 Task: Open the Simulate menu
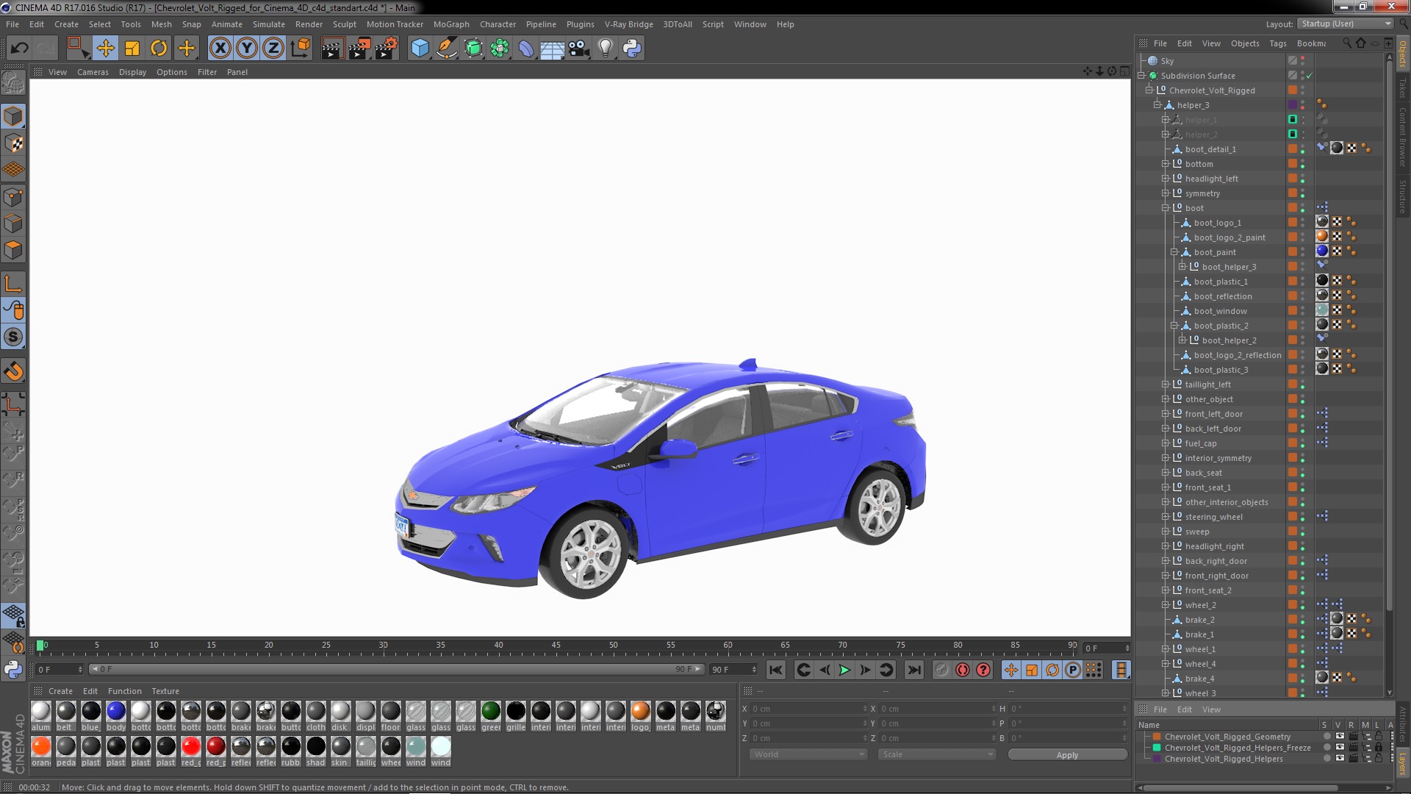(x=268, y=24)
